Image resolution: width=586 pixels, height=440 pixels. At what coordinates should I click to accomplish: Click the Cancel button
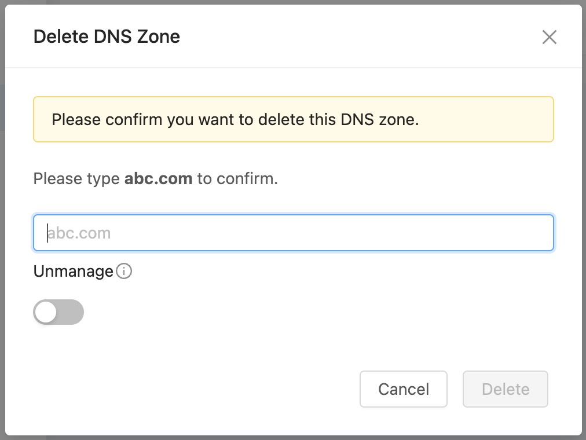click(403, 389)
